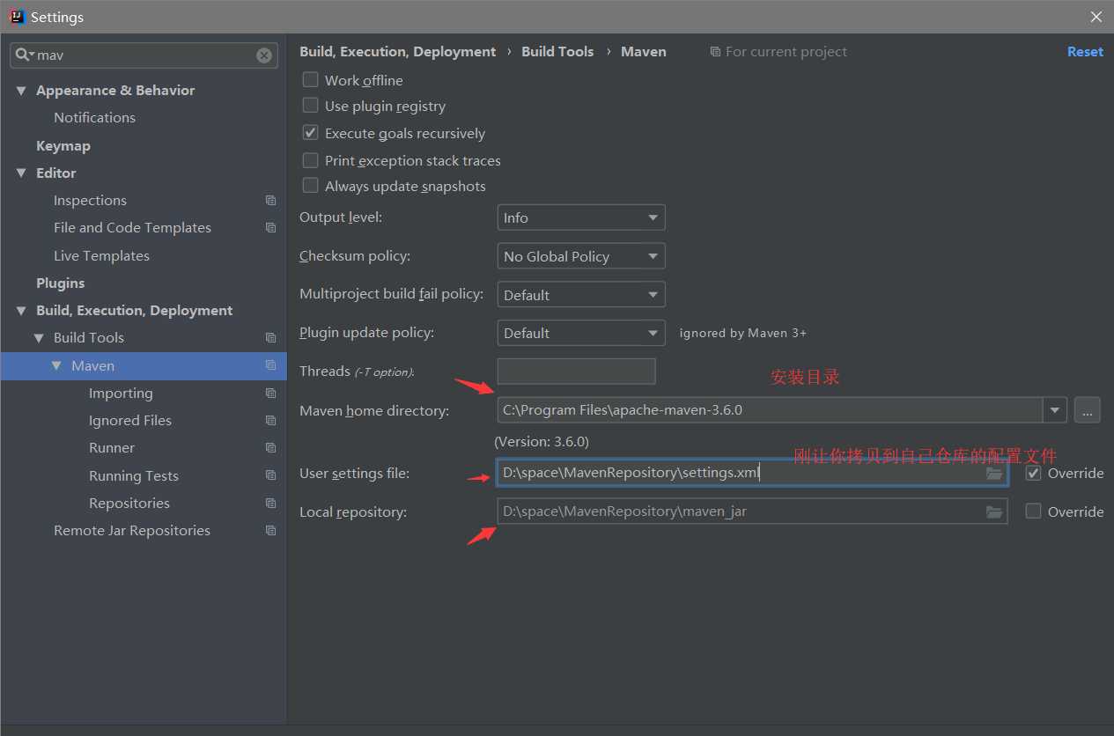Open the Plugins settings page
The width and height of the screenshot is (1114, 736).
tap(61, 283)
